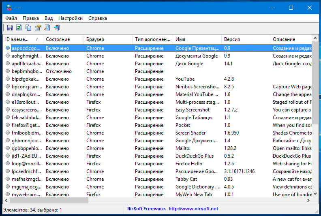
Task: Click the status icon of bepbmhgbo row
Action: [x=8, y=71]
